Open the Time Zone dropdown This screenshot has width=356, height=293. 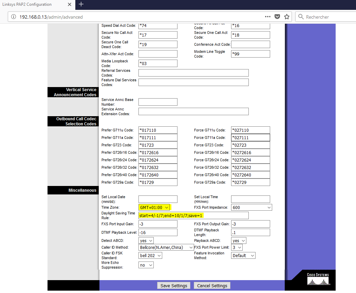pos(154,207)
